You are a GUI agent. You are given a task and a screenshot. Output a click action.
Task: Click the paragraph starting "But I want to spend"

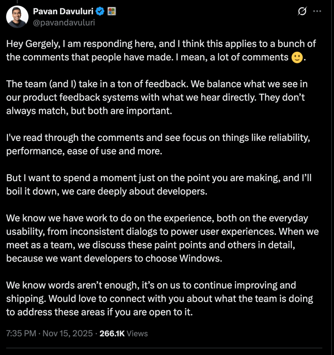(157, 185)
